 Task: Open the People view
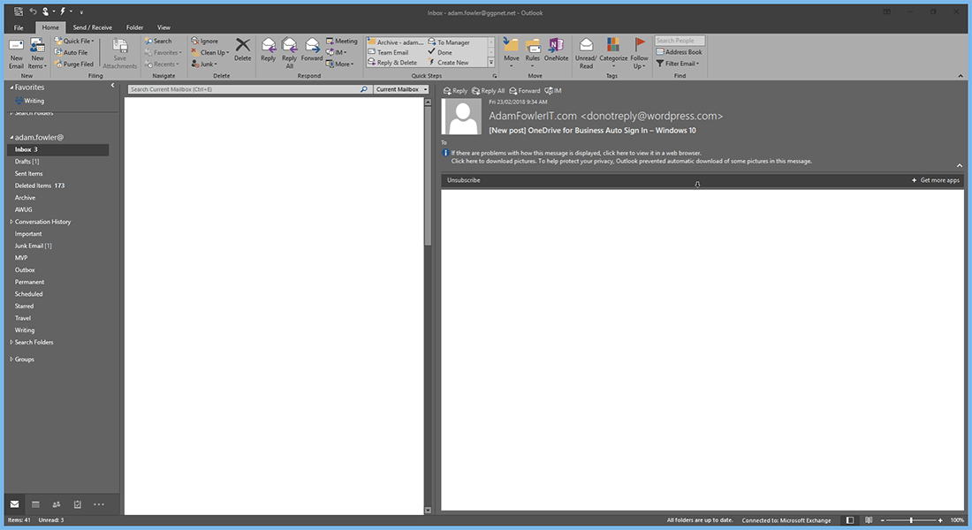[55, 503]
